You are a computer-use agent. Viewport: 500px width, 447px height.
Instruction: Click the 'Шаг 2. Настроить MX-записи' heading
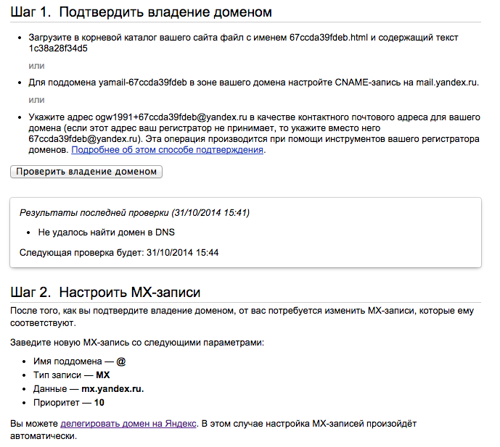click(x=105, y=292)
